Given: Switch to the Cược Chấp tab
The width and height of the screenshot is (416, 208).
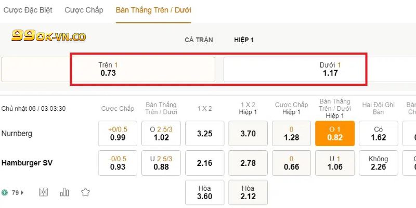Looking at the screenshot, I should click(84, 10).
